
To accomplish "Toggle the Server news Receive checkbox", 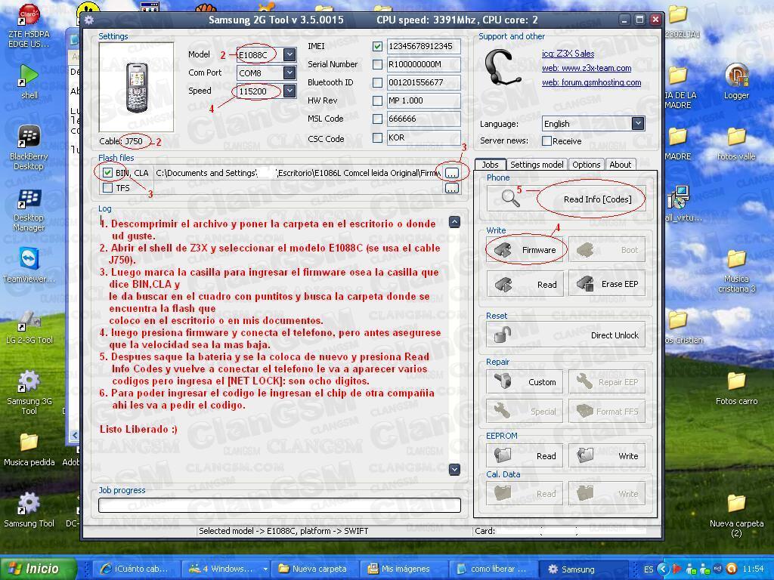I will click(546, 141).
